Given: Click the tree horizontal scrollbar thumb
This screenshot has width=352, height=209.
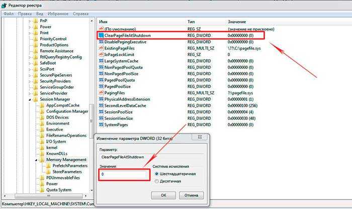Looking at the screenshot, I should [48, 195].
